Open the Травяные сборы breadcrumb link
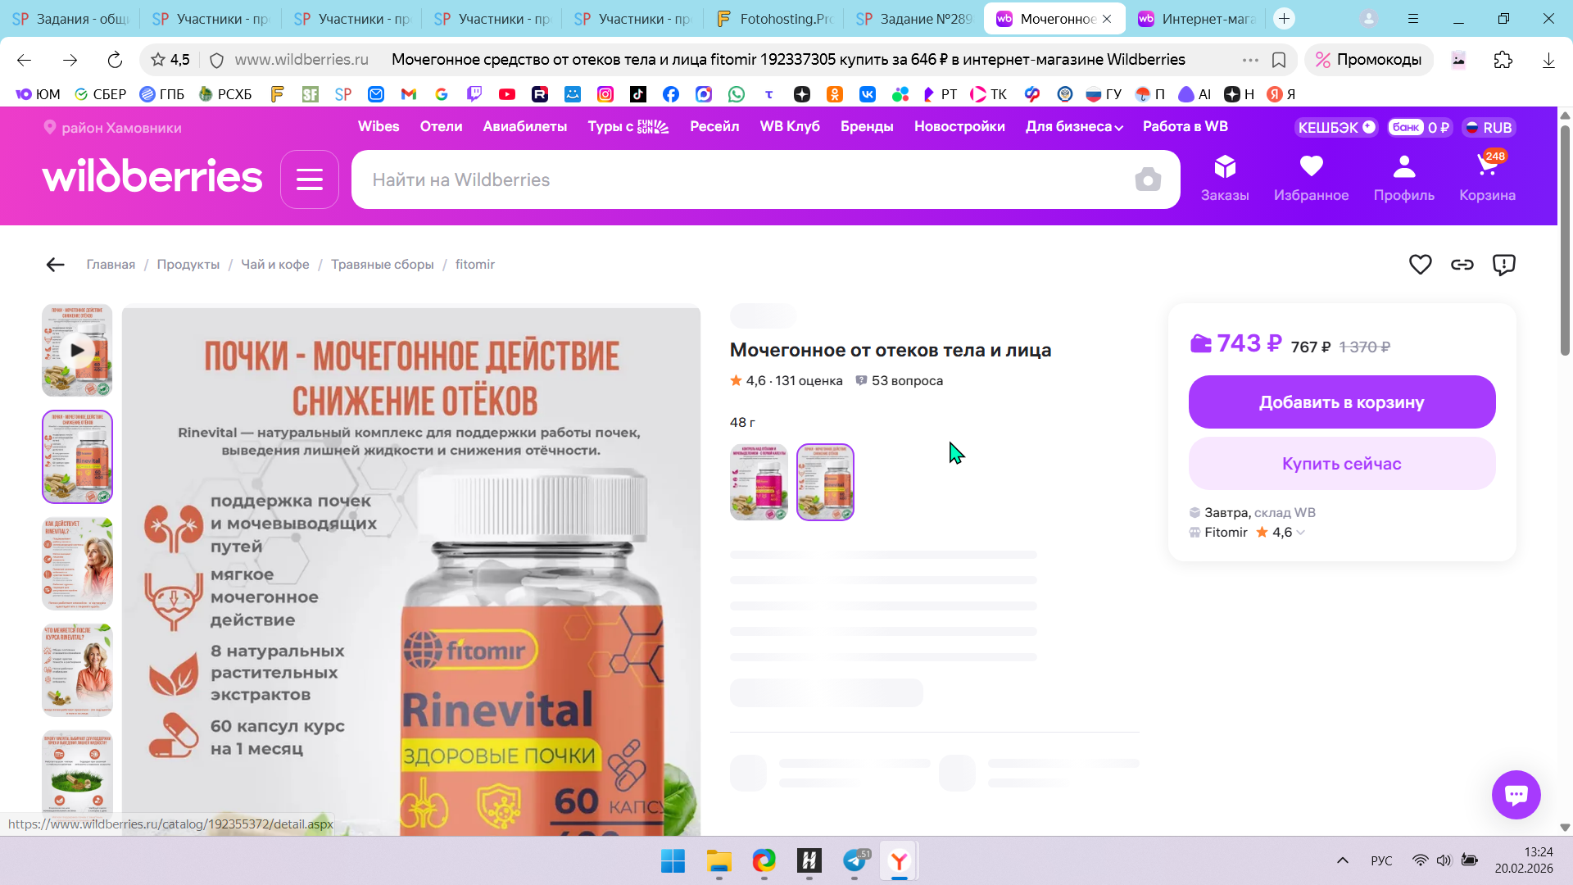 coord(382,265)
